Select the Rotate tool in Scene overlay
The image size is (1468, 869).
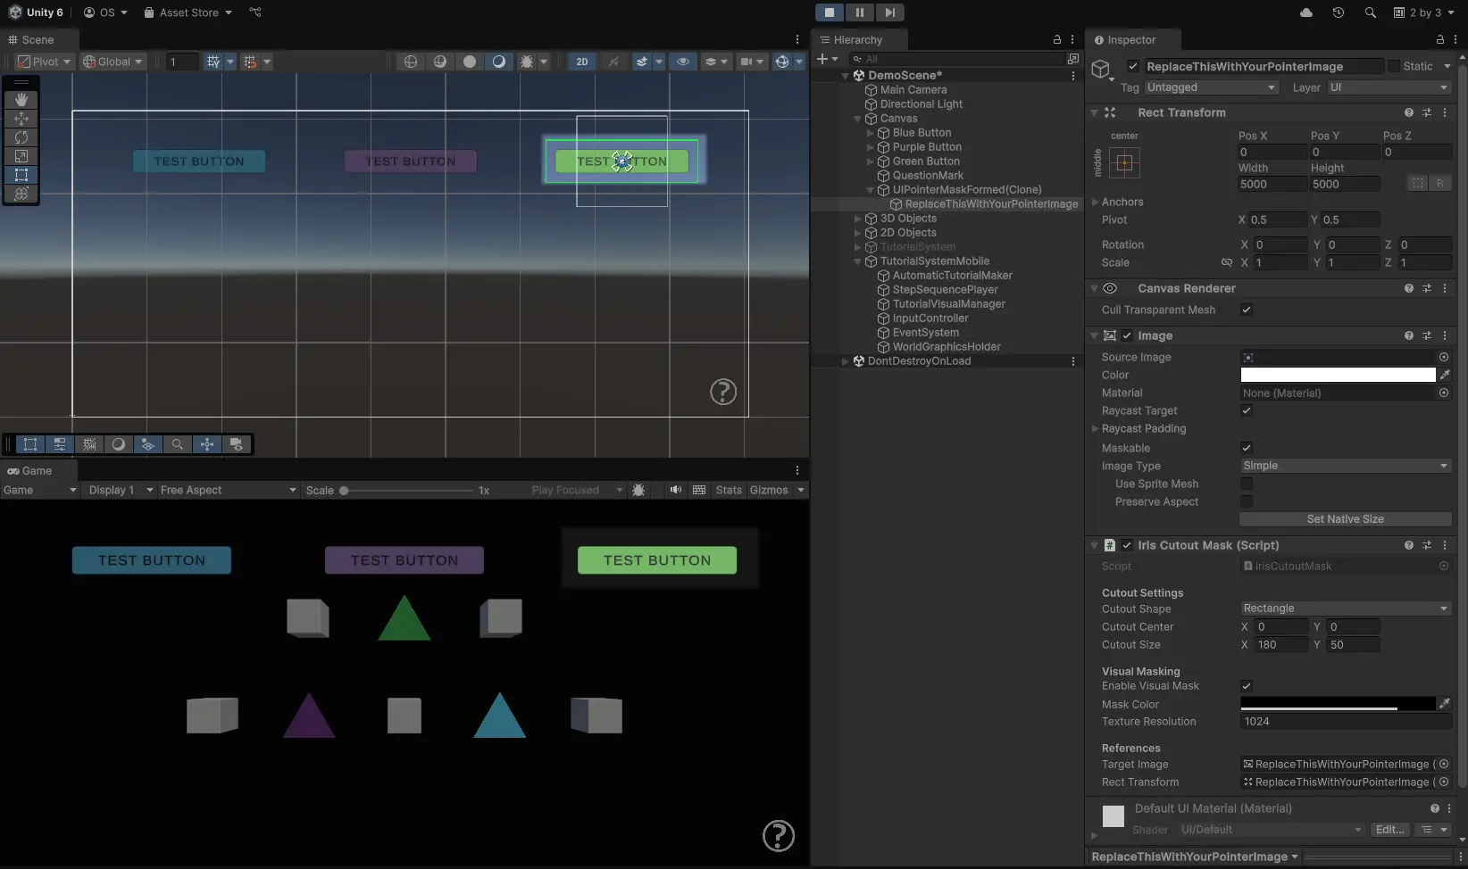[21, 137]
